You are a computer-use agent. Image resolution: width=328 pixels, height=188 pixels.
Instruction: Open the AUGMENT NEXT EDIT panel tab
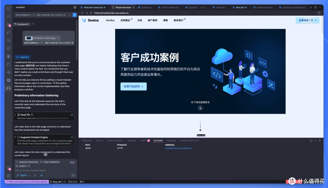click(190, 141)
